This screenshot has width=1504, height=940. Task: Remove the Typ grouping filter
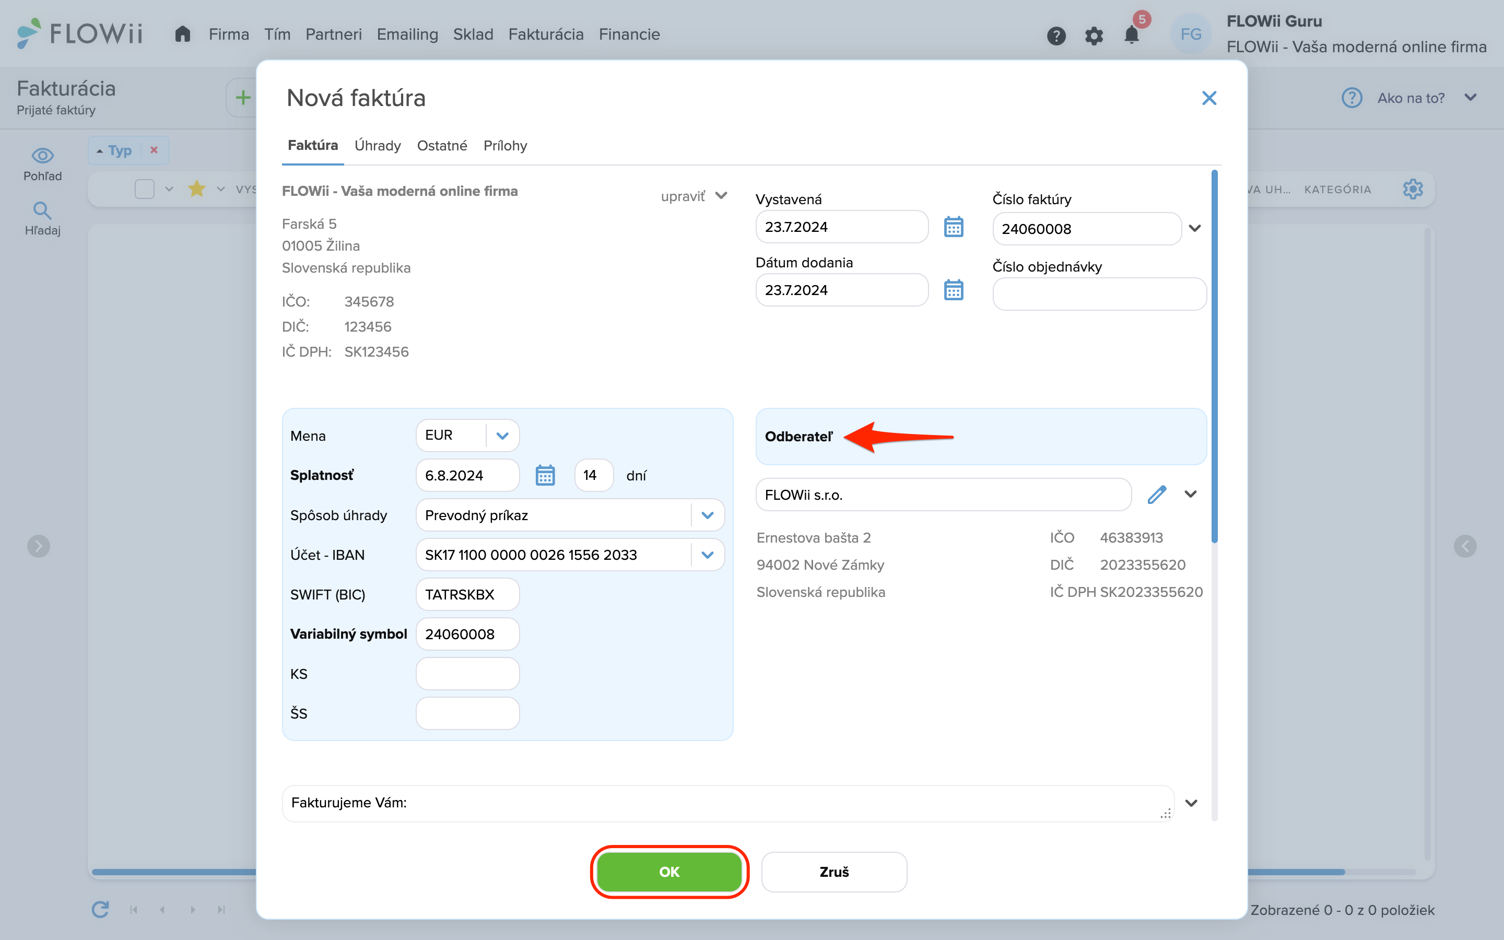[154, 150]
